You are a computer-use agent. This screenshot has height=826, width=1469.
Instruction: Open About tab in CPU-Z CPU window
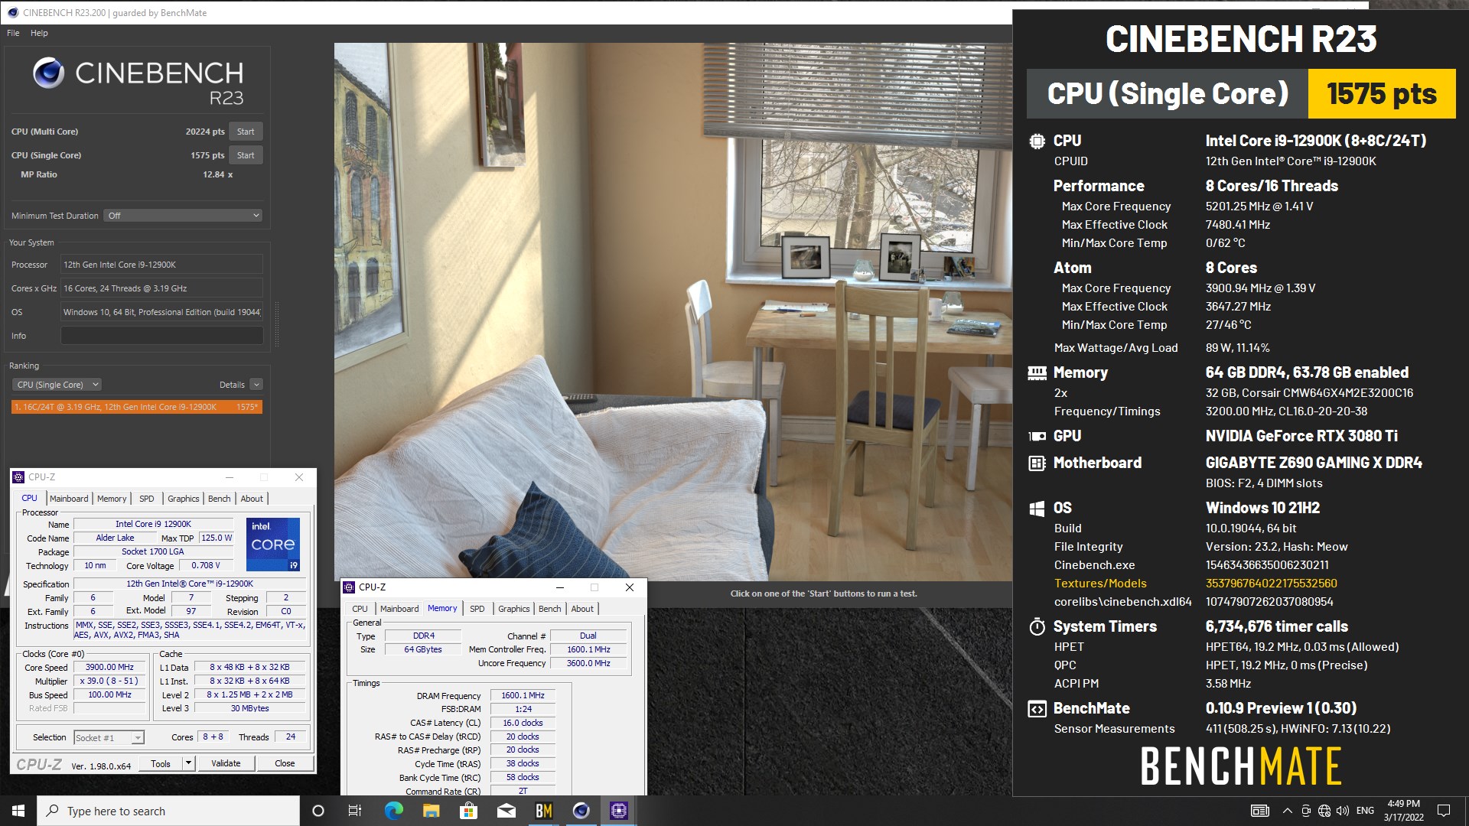pyautogui.click(x=252, y=499)
